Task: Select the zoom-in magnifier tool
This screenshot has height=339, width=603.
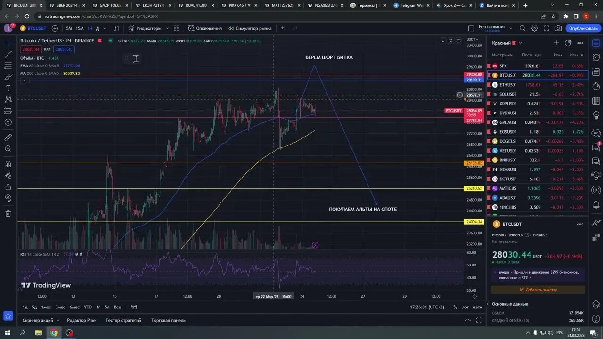Action: pos(8,149)
